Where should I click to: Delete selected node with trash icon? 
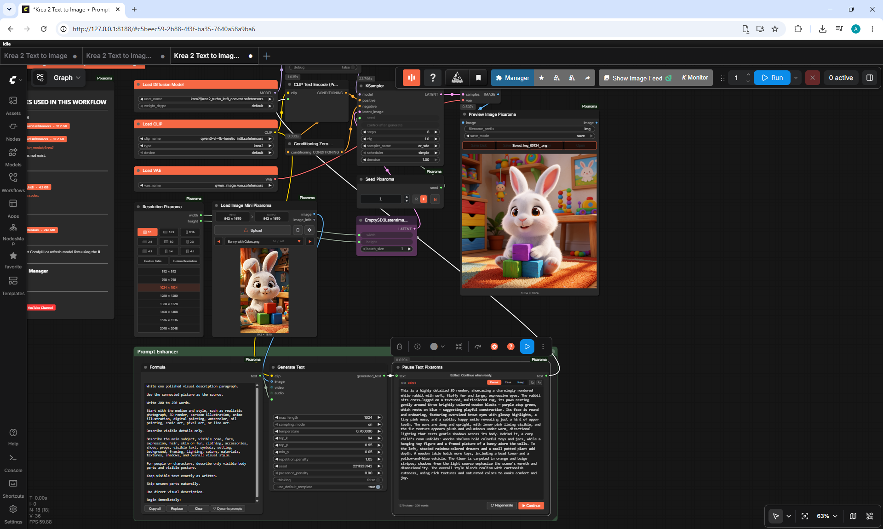click(x=400, y=347)
